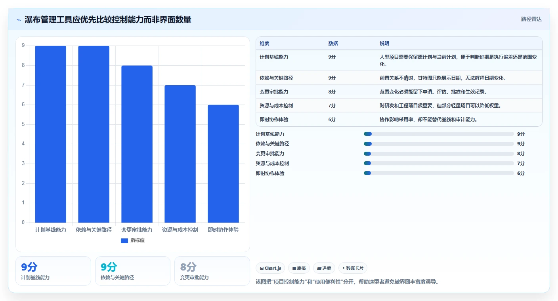
Task: Click the 变更审批能力 x-axis label
Action: (137, 230)
